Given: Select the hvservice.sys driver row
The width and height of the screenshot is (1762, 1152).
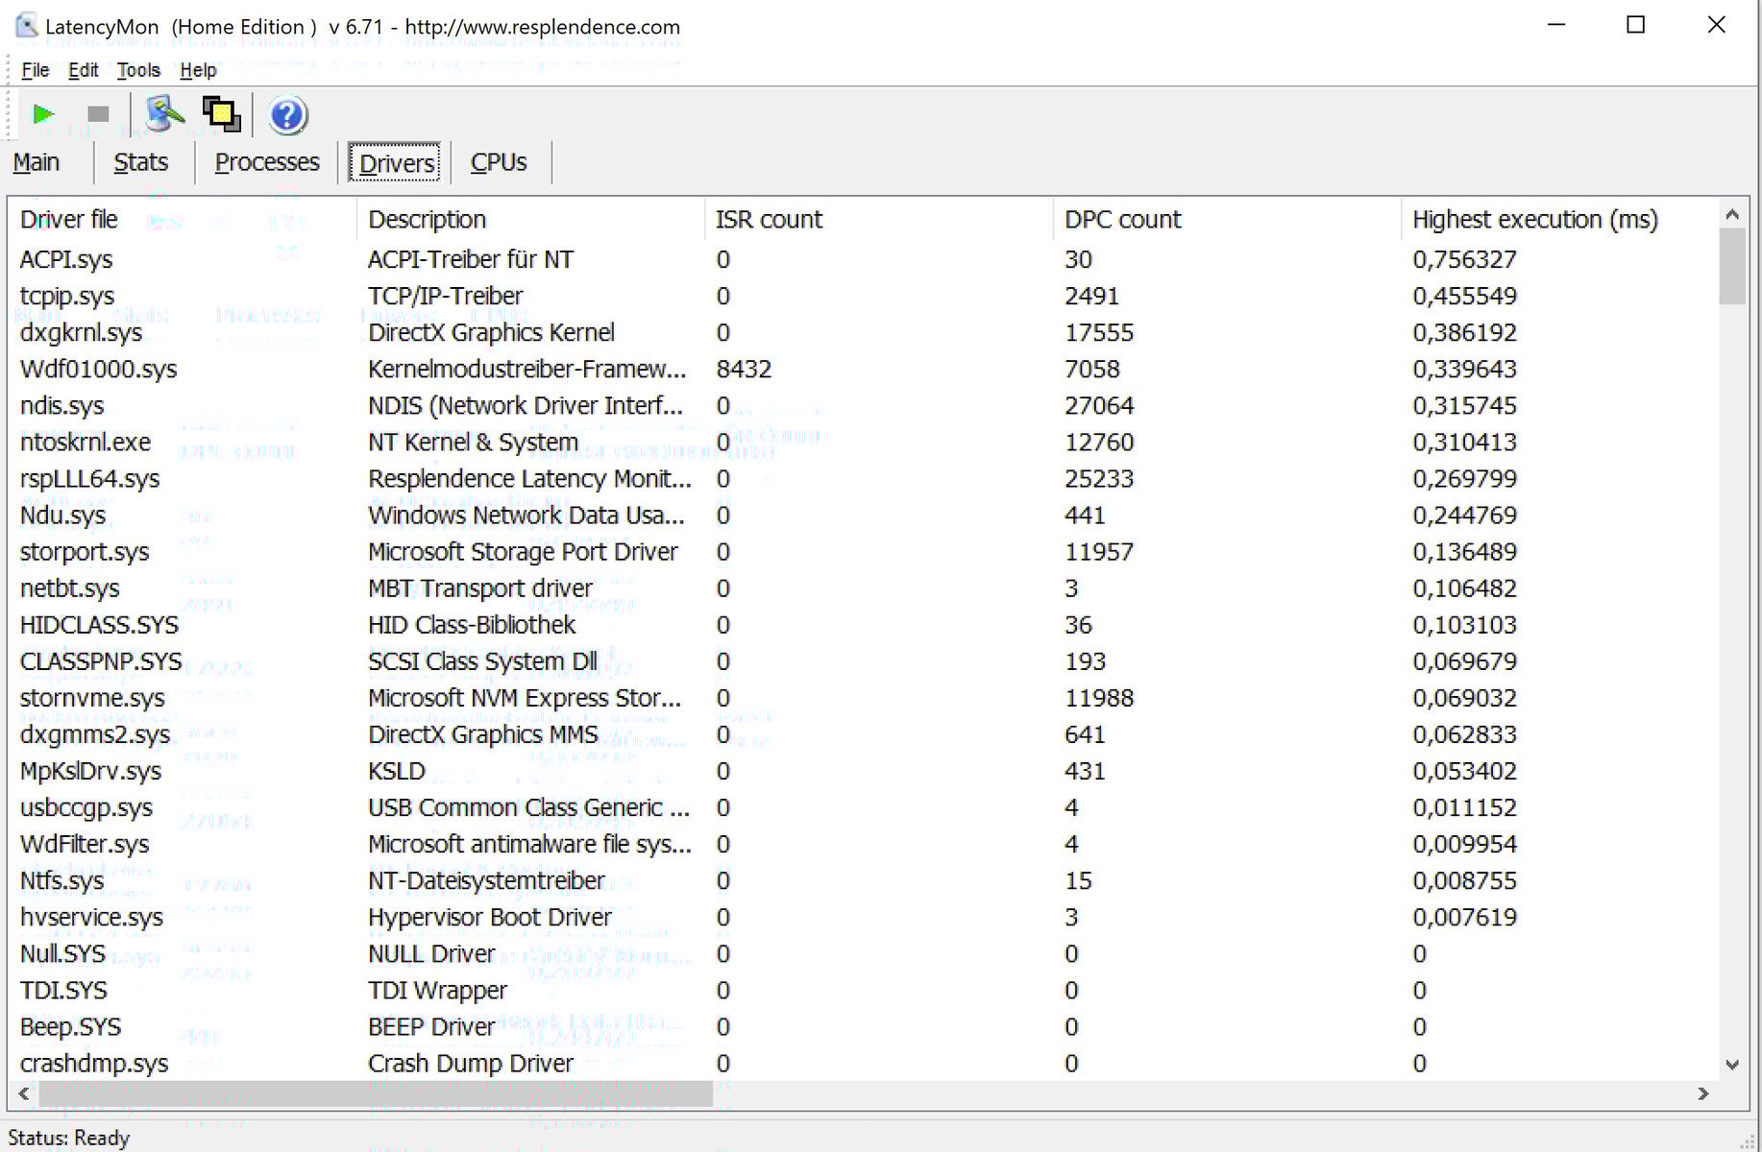Looking at the screenshot, I should tap(865, 917).
